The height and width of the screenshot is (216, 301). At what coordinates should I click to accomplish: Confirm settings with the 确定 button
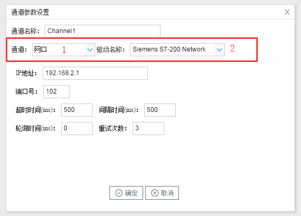[x=126, y=193]
